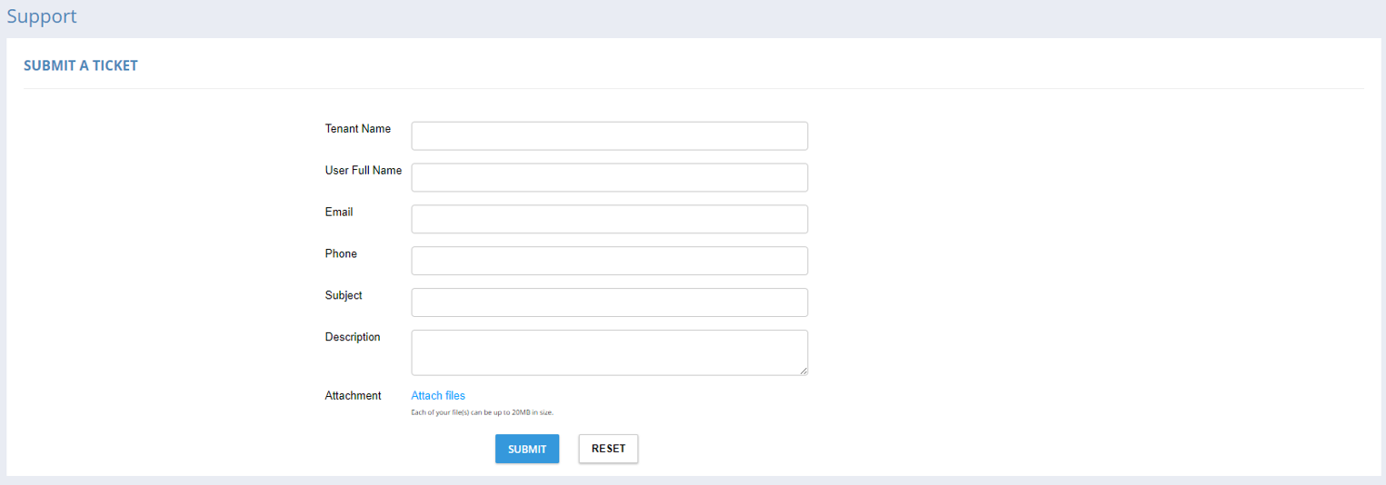Click the Description label
Image resolution: width=1386 pixels, height=485 pixels.
pyautogui.click(x=353, y=338)
